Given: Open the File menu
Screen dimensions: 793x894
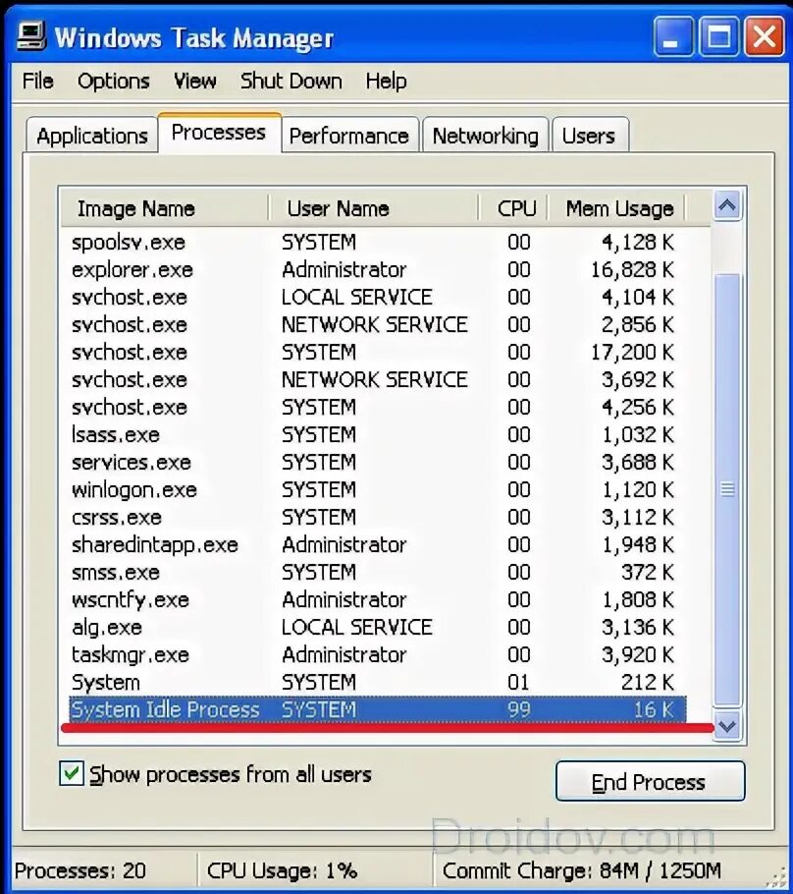Looking at the screenshot, I should pyautogui.click(x=37, y=81).
